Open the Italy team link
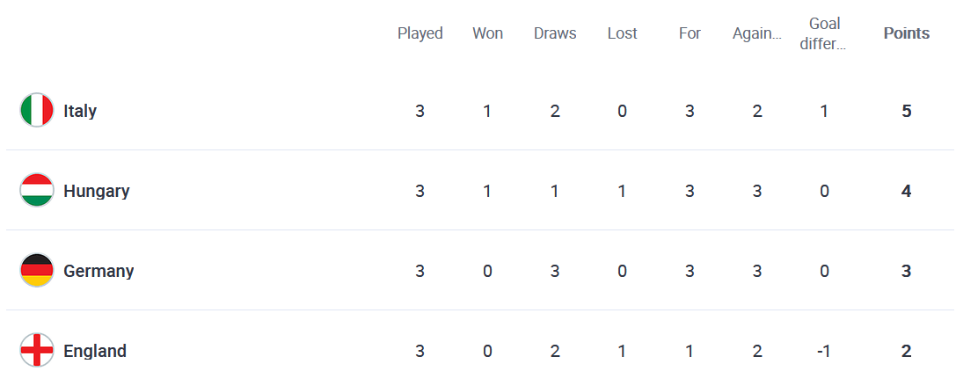Image resolution: width=956 pixels, height=386 pixels. (x=80, y=111)
